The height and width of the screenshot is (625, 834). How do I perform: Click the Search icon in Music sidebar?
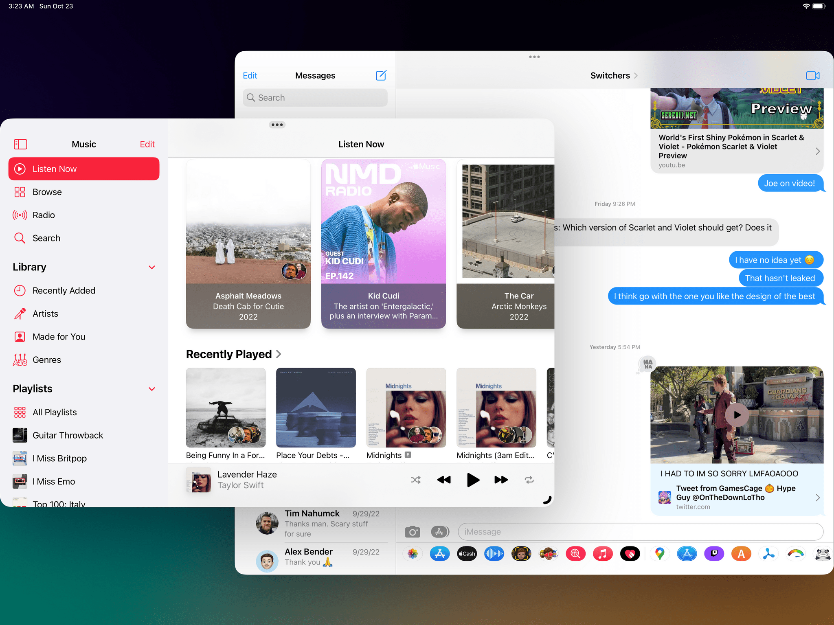[x=20, y=237]
